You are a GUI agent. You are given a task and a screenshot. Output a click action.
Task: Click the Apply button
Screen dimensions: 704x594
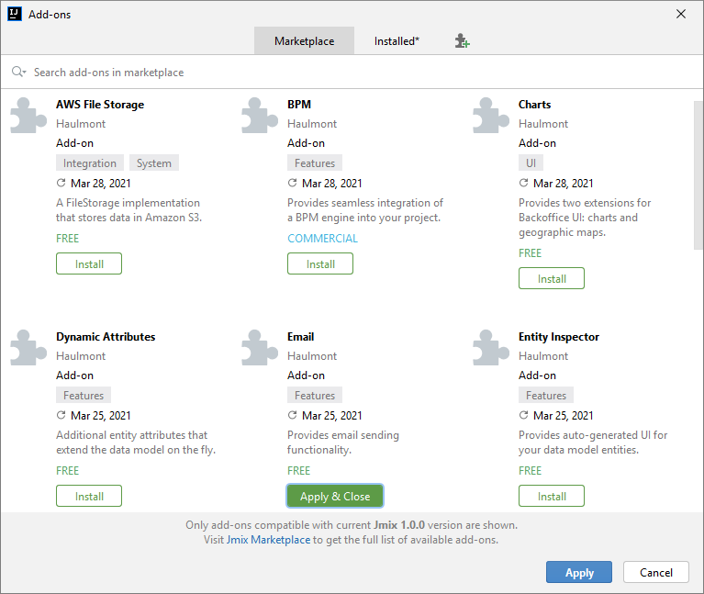pos(579,572)
